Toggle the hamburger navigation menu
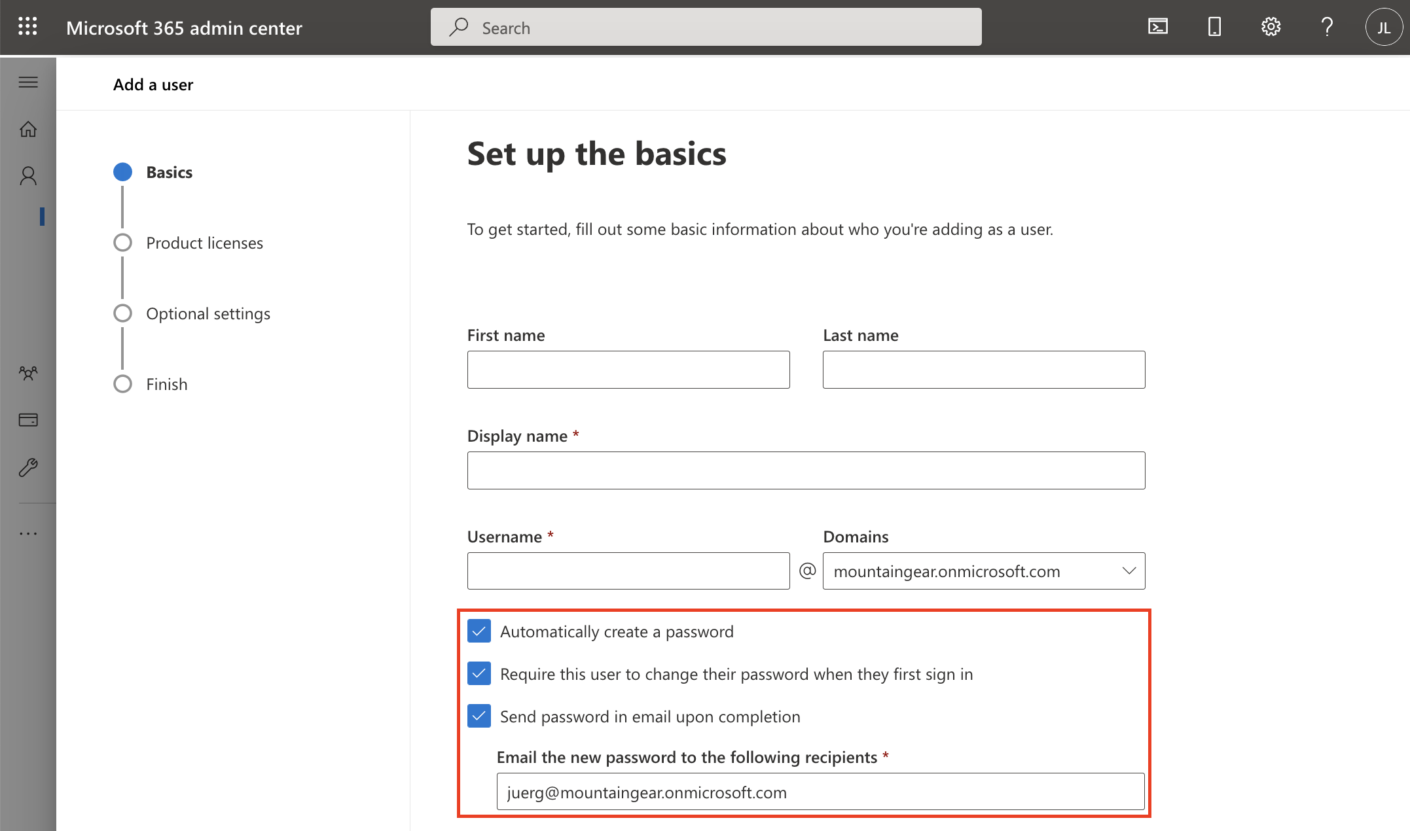1410x831 pixels. pyautogui.click(x=28, y=82)
